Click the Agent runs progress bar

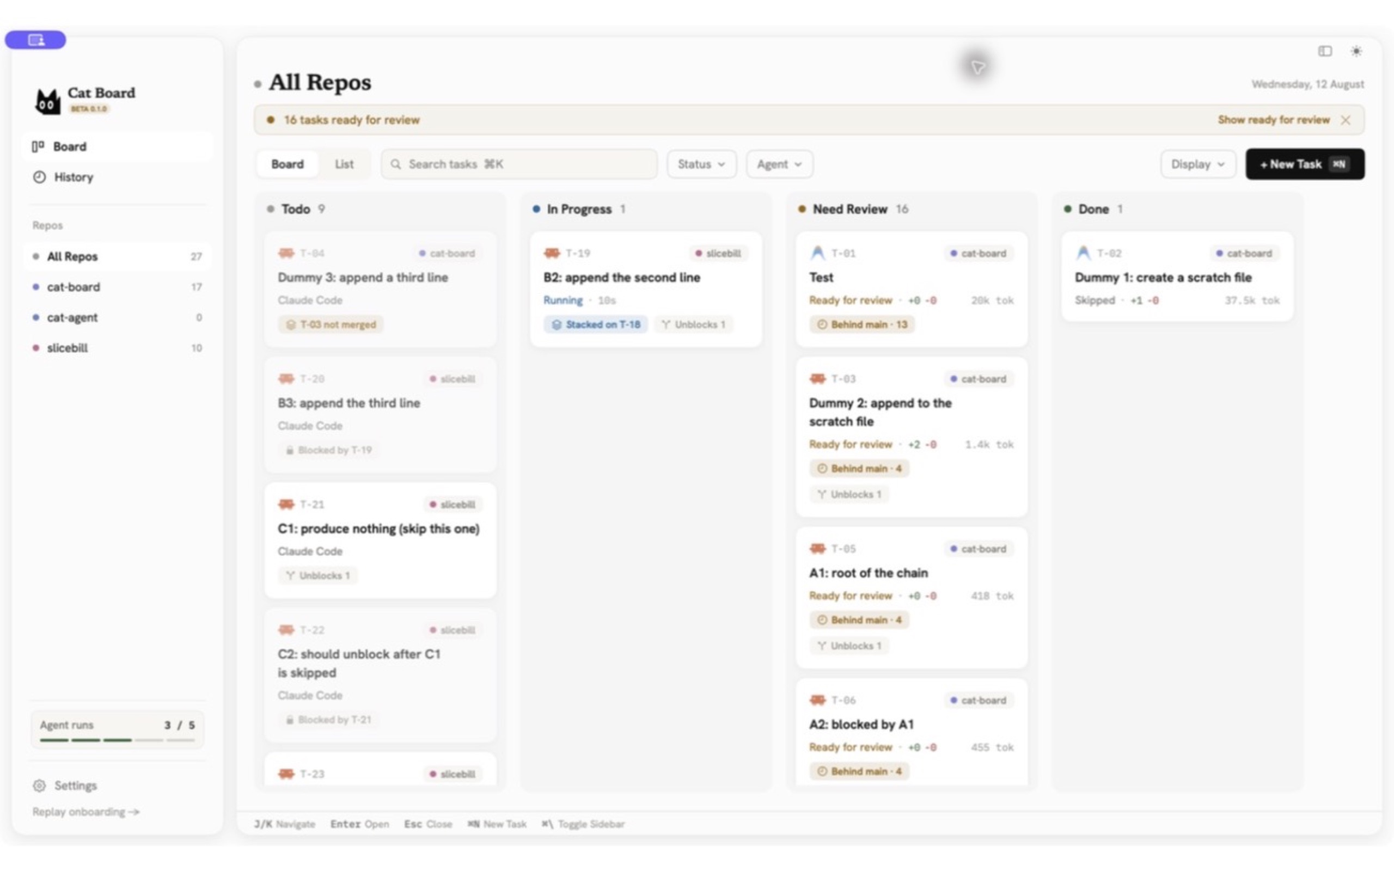(x=118, y=740)
